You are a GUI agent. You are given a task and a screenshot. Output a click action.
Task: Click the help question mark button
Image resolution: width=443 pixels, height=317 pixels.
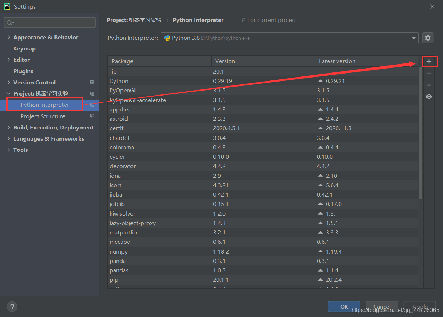pyautogui.click(x=12, y=307)
